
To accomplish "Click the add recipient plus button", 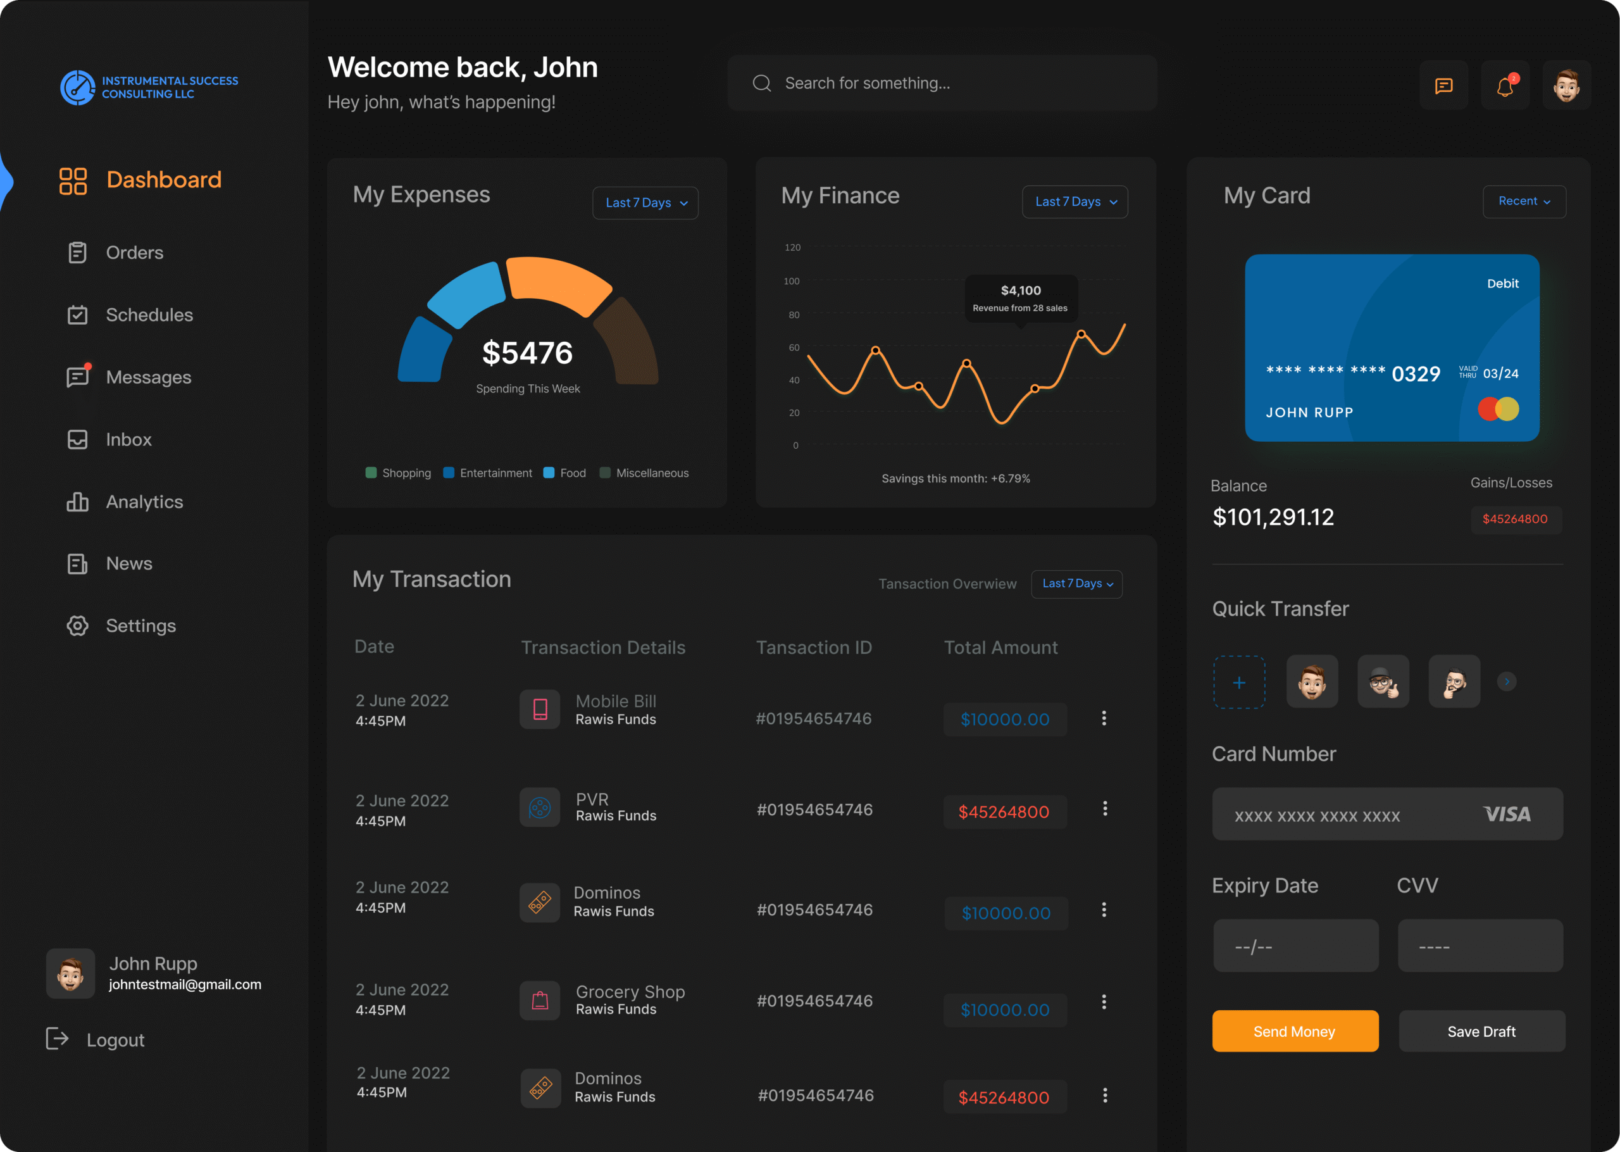I will tap(1238, 682).
